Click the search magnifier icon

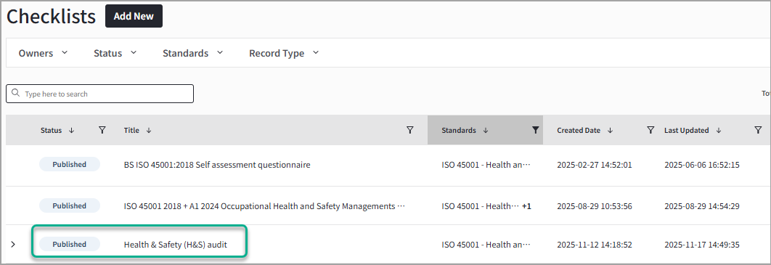point(16,94)
